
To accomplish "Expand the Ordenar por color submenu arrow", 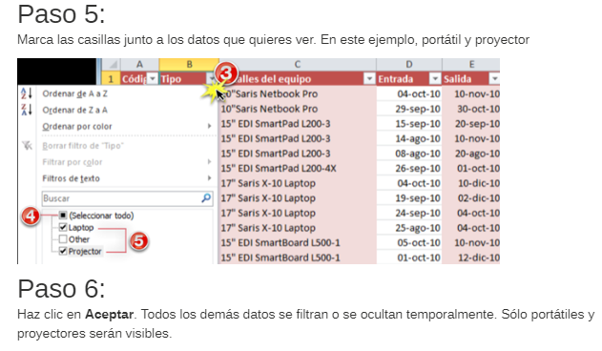I will (x=209, y=126).
